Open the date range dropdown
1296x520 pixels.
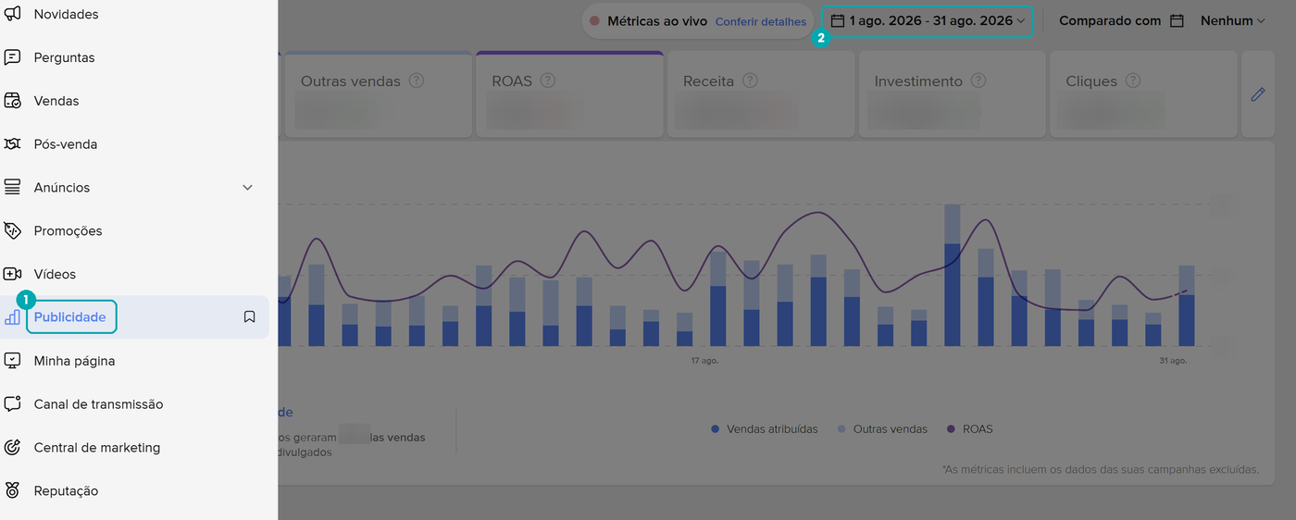point(928,20)
